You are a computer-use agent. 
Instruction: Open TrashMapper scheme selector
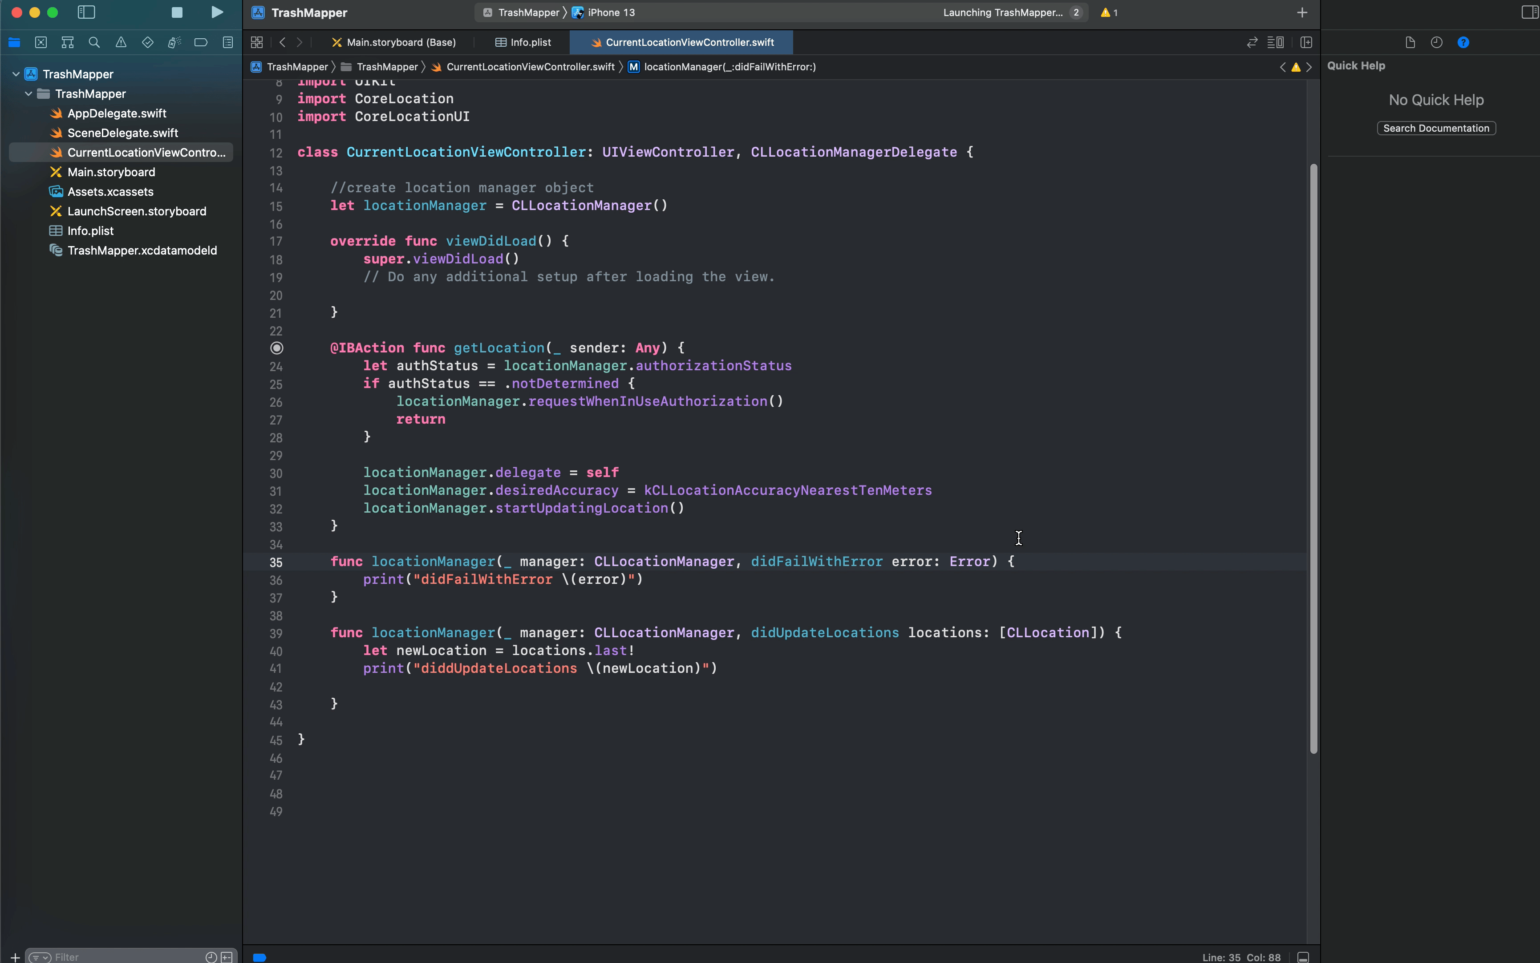coord(522,12)
